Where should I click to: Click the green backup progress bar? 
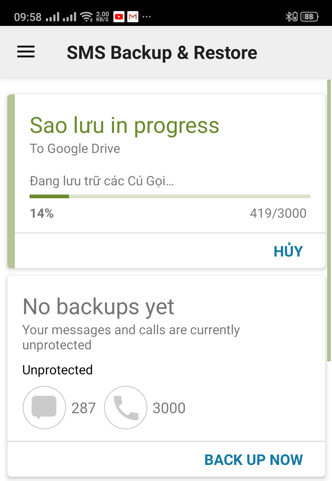coord(170,196)
